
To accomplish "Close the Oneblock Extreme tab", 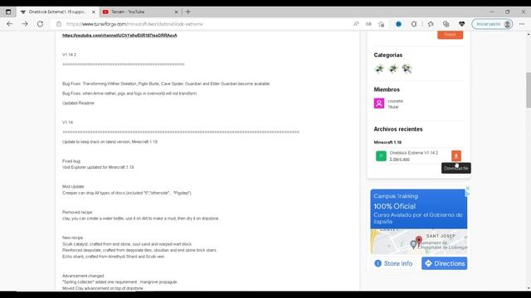I will pos(94,12).
